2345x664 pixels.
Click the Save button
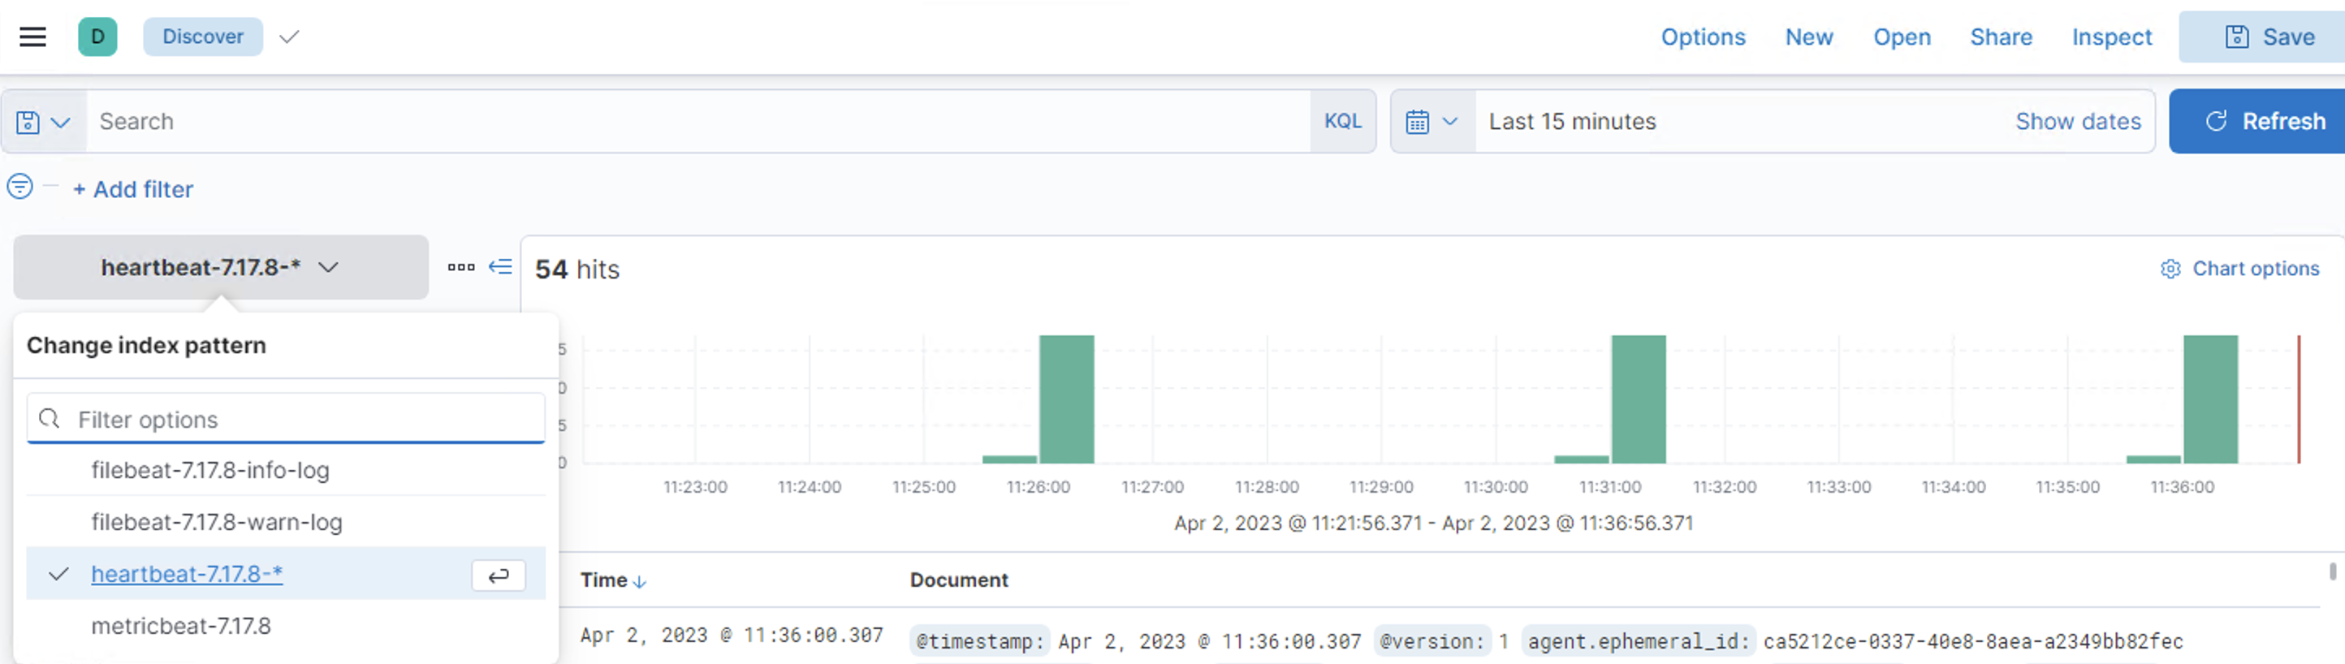pos(2261,37)
